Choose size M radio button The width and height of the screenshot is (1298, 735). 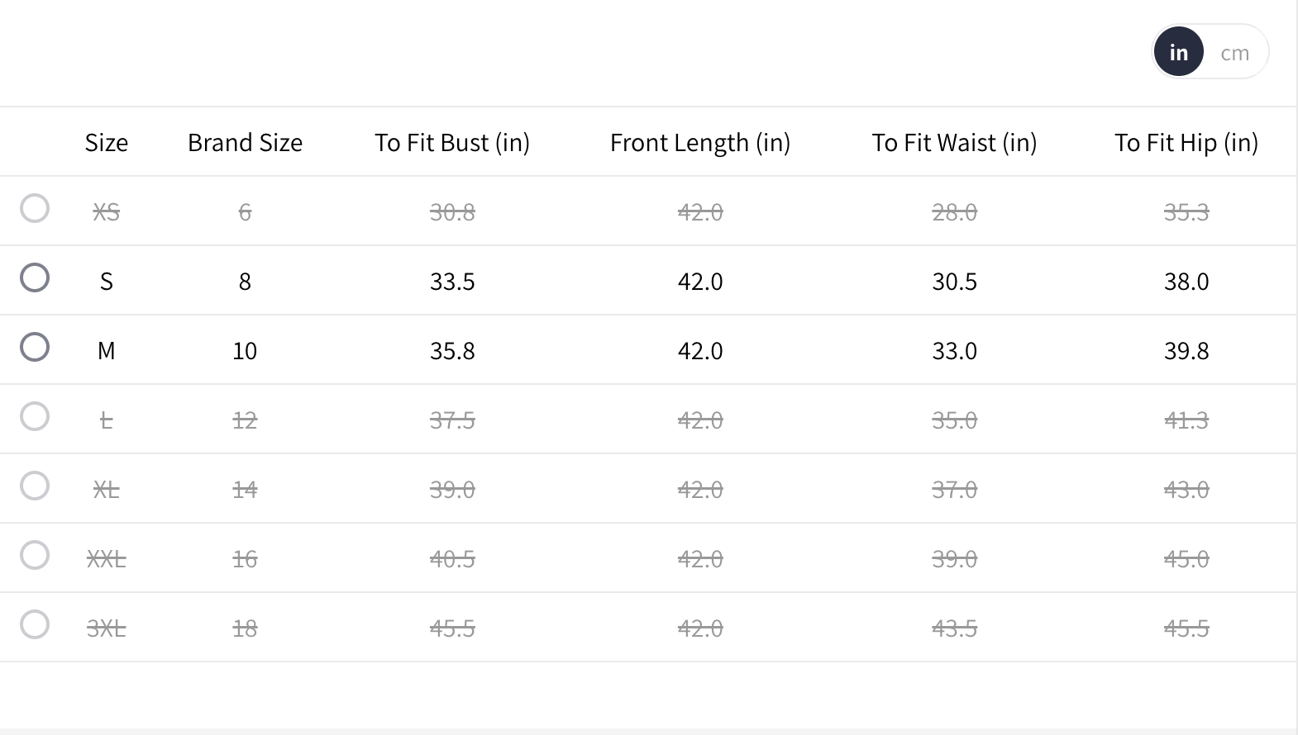pyautogui.click(x=35, y=347)
